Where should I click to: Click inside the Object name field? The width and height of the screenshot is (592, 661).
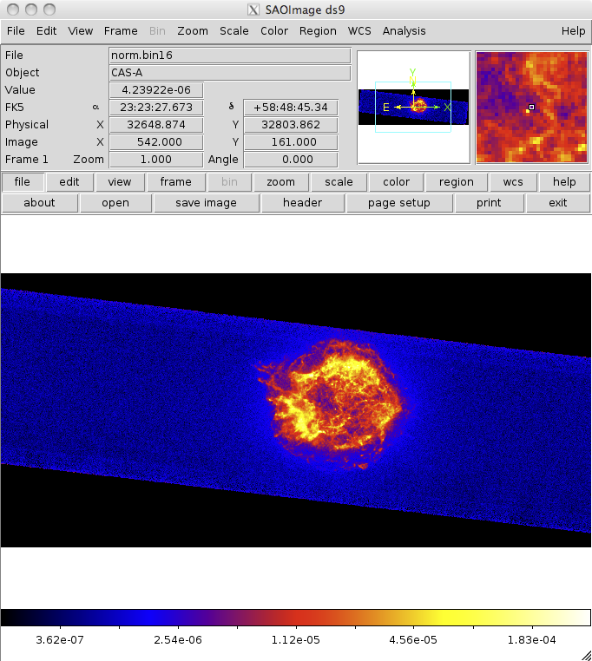coord(229,73)
